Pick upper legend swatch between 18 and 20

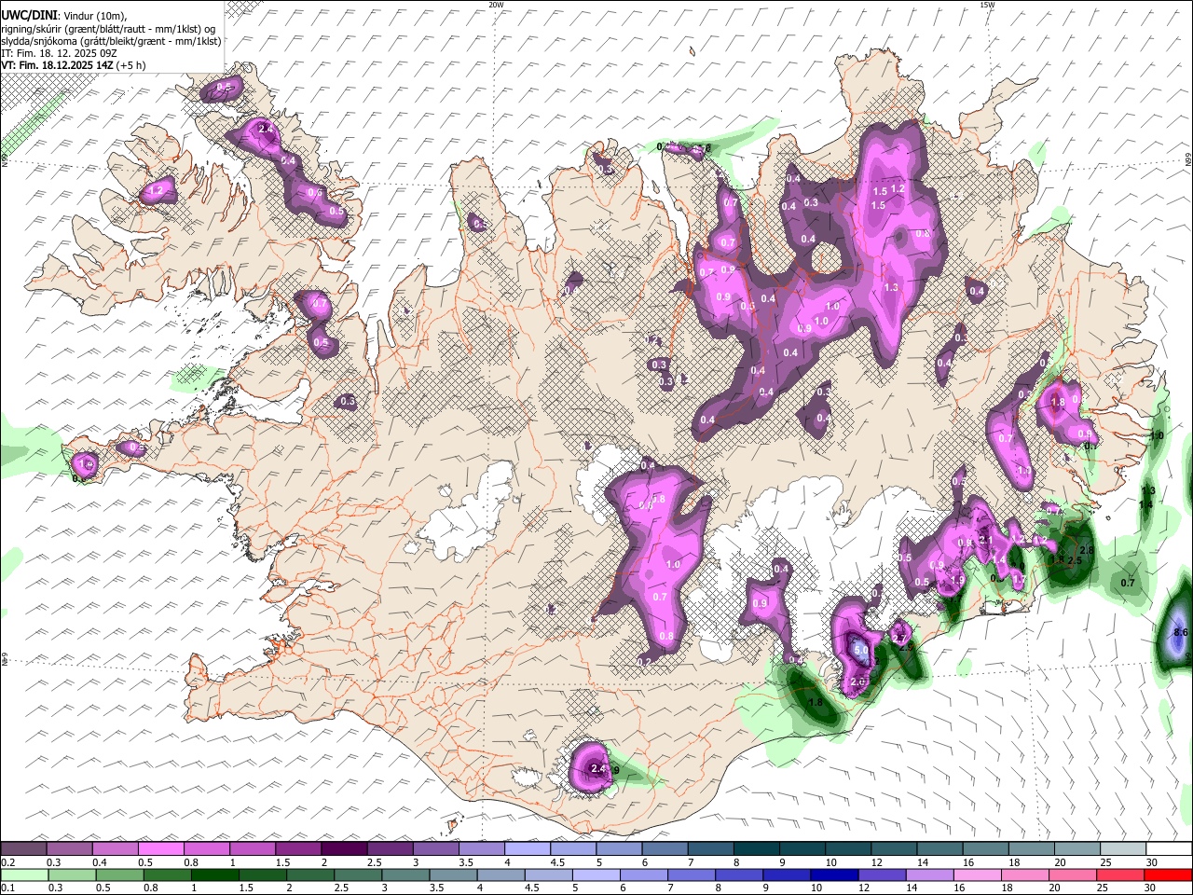1030,848
